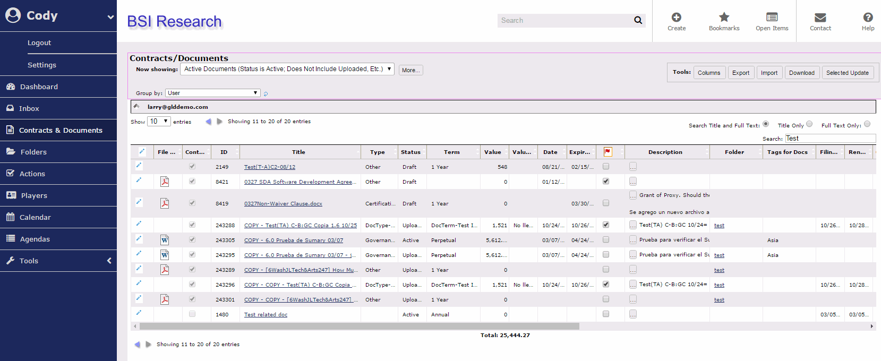Viewport: 881px width, 361px height.
Task: Click the search magnifier icon
Action: point(638,21)
